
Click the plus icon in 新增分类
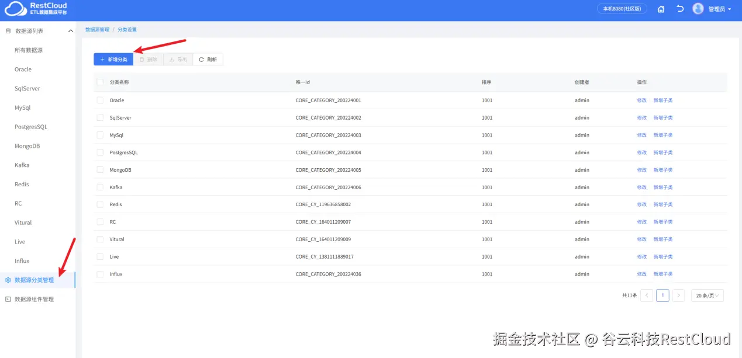coord(102,60)
